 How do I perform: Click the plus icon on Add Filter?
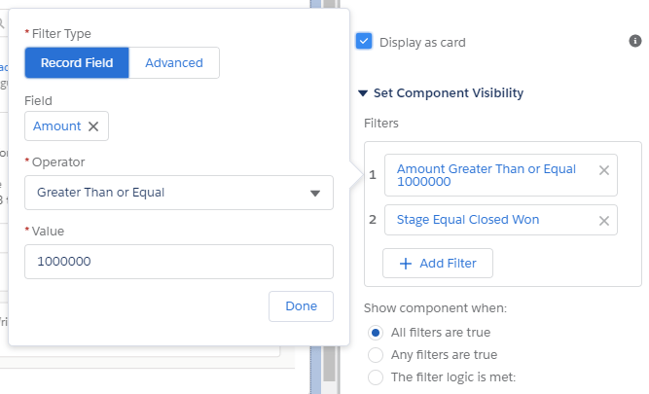coord(405,264)
